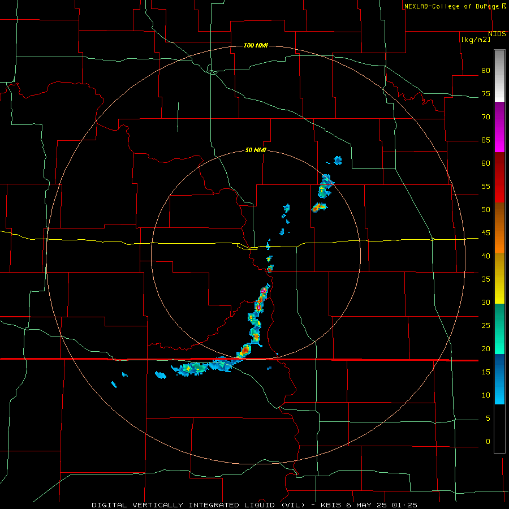Click the 01:25 timestamp

click(404, 505)
